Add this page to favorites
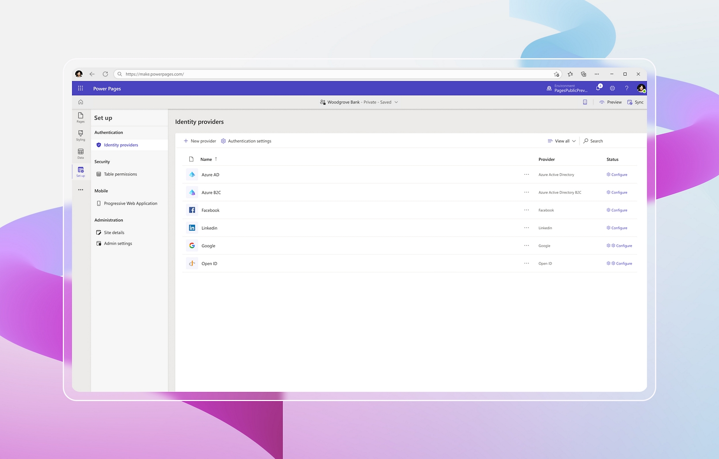This screenshot has height=459, width=719. [x=557, y=74]
